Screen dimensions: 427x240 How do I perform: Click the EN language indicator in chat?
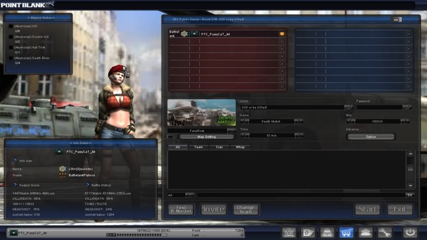(410, 195)
